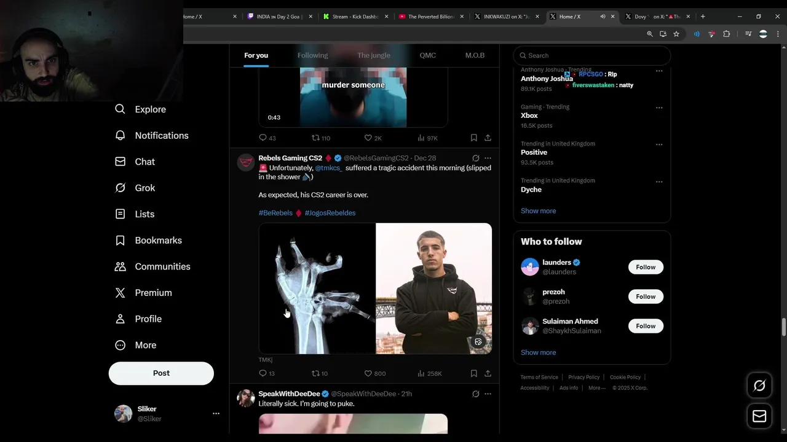This screenshot has width=787, height=442.
Task: Mute the Home / X tab audio
Action: coord(603,17)
